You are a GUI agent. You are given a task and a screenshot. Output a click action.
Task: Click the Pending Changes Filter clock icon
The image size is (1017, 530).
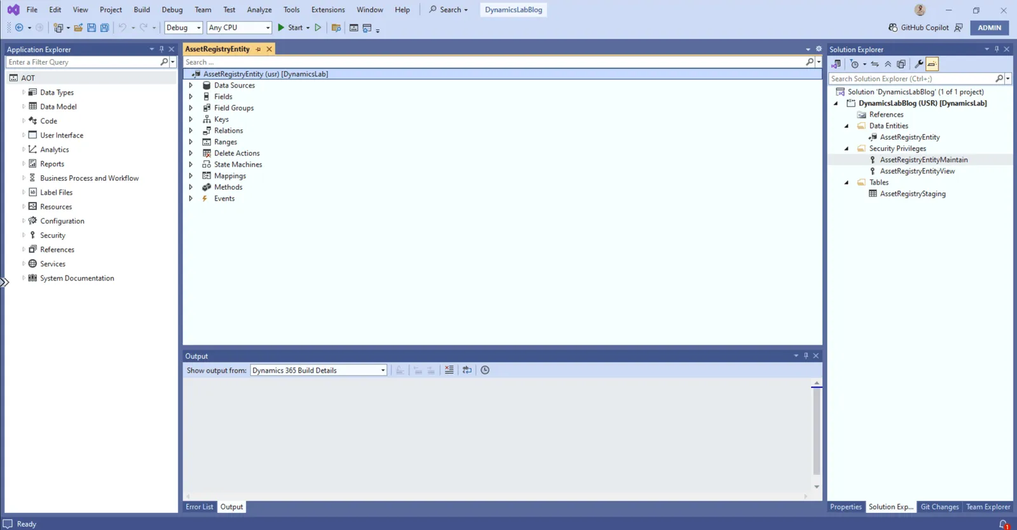tap(854, 64)
